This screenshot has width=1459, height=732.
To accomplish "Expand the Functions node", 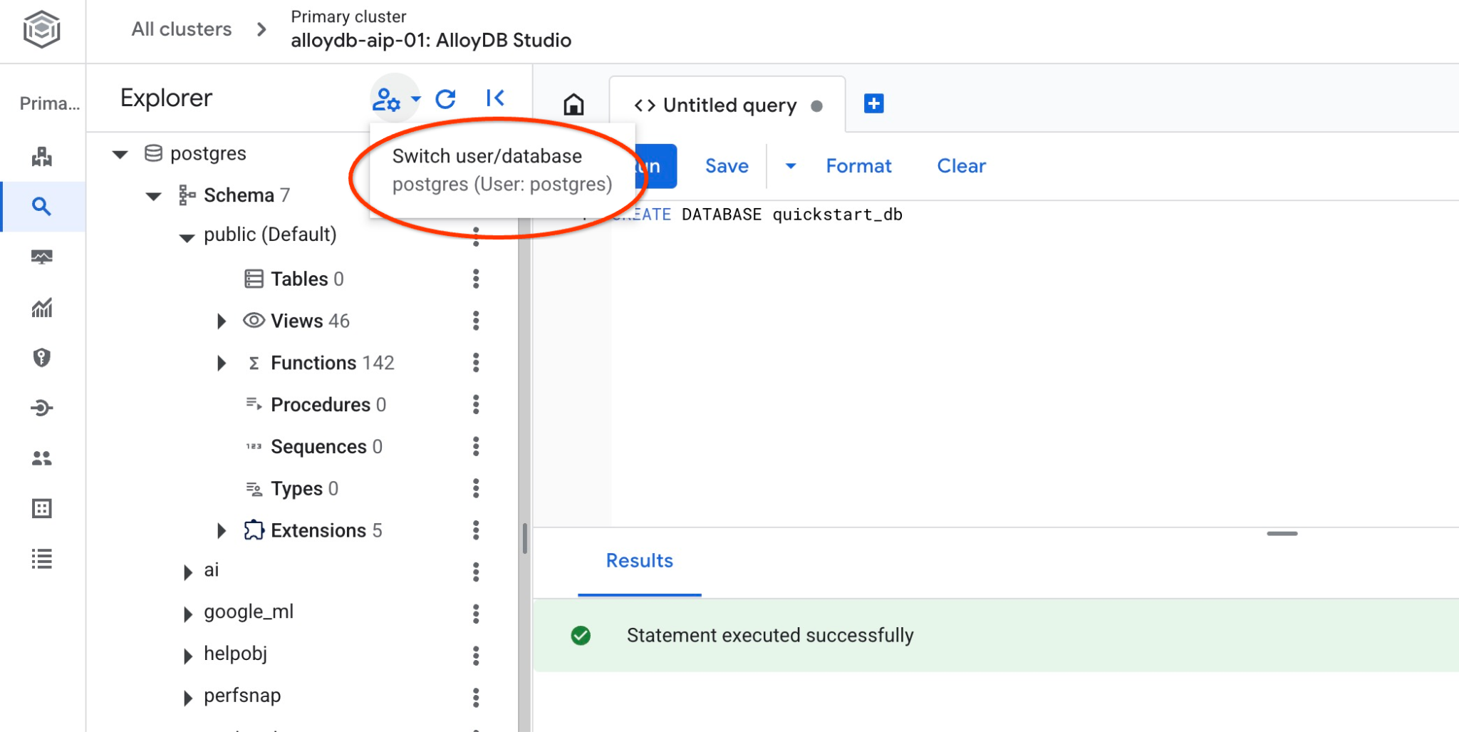I will [222, 364].
